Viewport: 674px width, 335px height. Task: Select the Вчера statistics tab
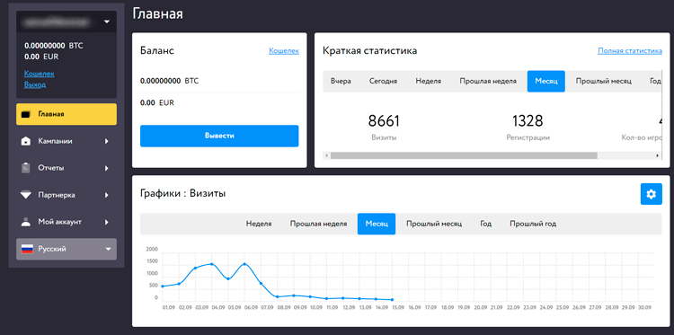(x=341, y=81)
